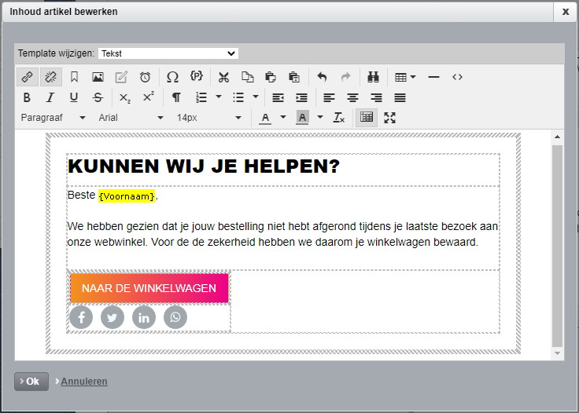The height and width of the screenshot is (413, 579).
Task: Click the edit image pencil icon
Action: click(x=121, y=77)
